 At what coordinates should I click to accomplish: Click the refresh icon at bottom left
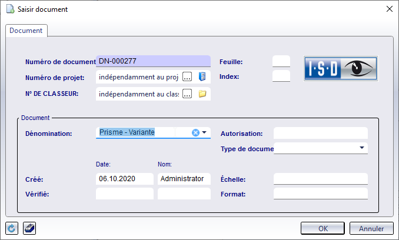[x=11, y=228]
